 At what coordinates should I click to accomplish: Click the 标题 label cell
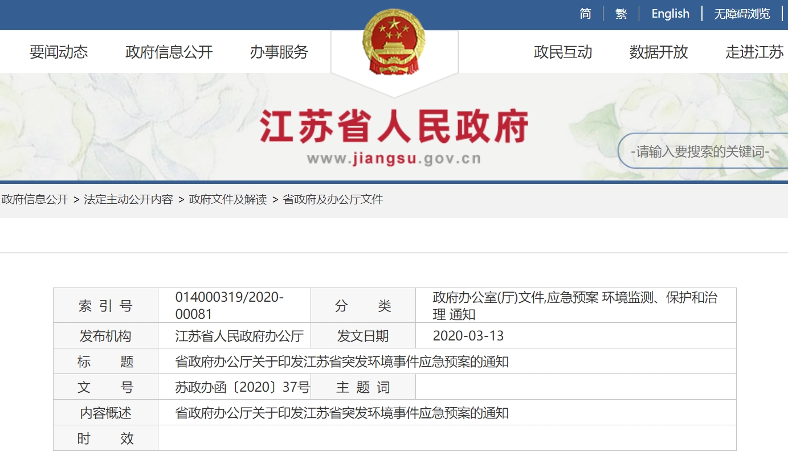[105, 361]
